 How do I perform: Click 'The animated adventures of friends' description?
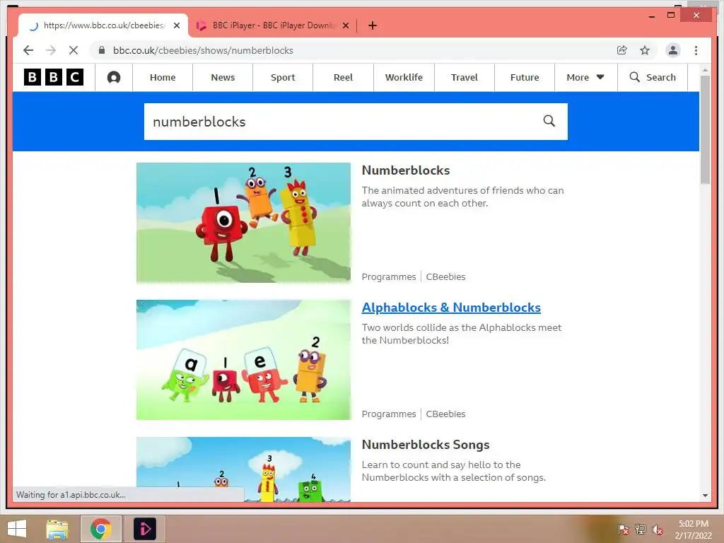pos(462,197)
